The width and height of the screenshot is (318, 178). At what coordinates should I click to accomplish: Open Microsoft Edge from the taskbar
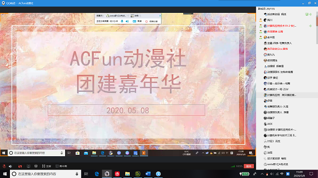point(97,174)
